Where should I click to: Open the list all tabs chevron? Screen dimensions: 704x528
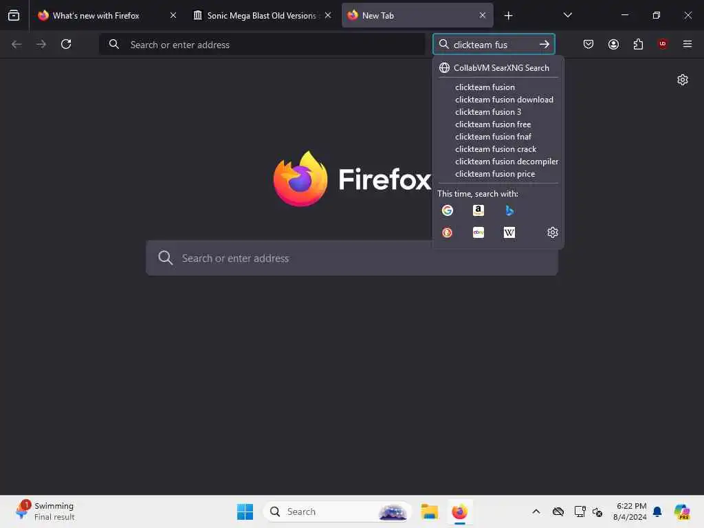(x=567, y=15)
